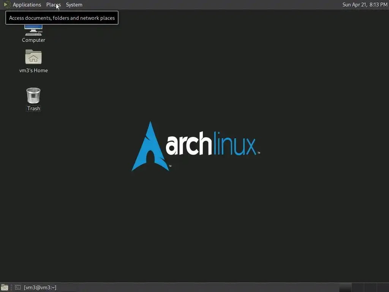The height and width of the screenshot is (292, 389).
Task: Switch to the third workspace in switcher
Action: pos(370,287)
